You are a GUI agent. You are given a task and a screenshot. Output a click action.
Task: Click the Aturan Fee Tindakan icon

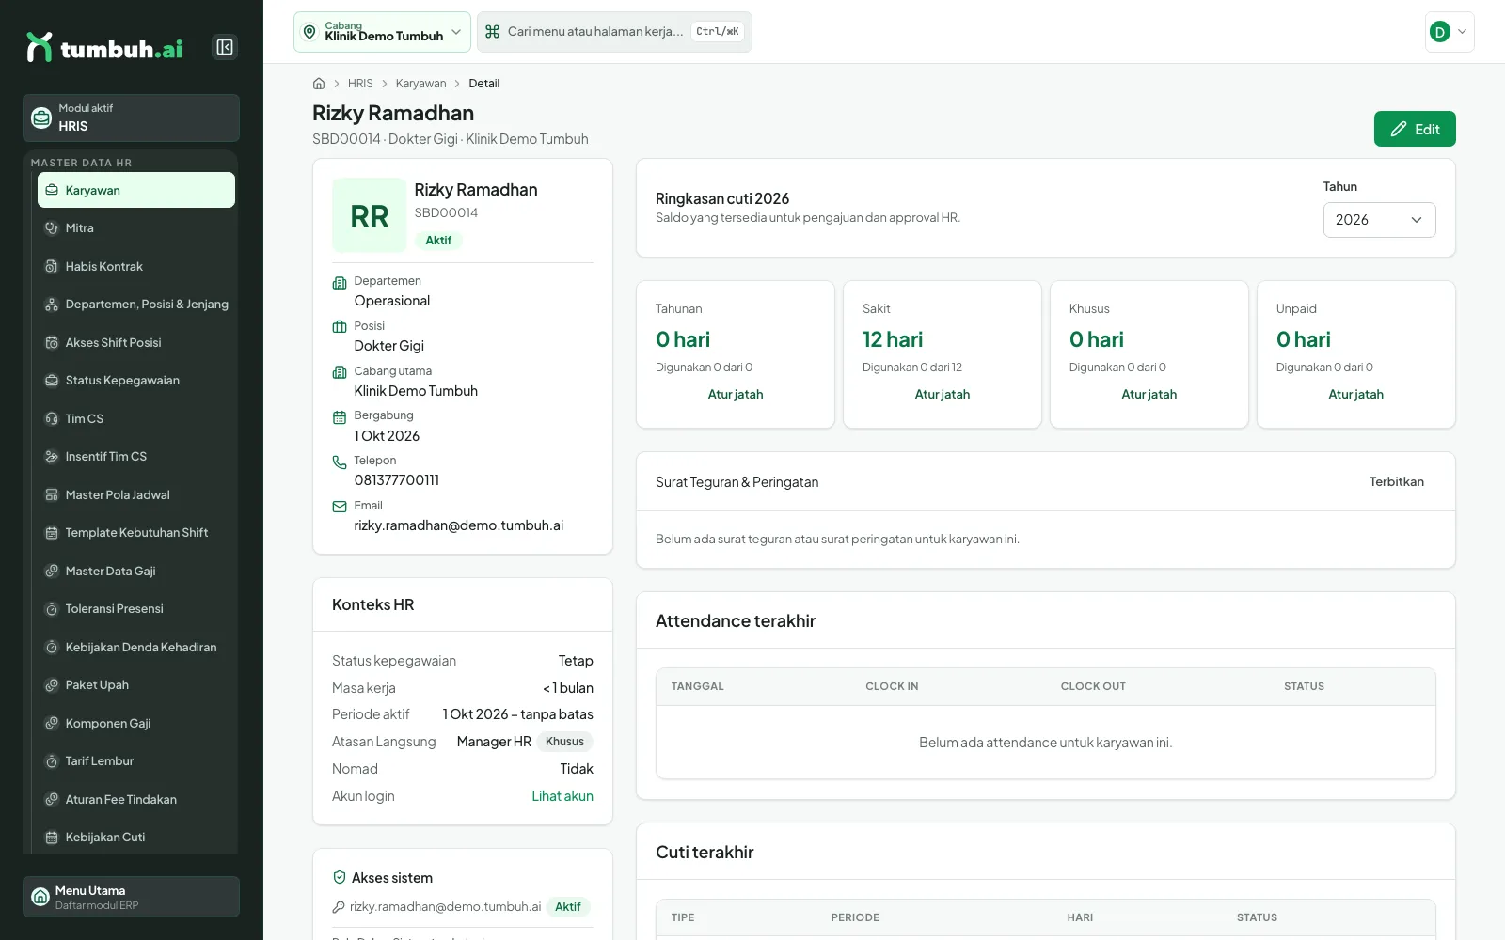(x=52, y=799)
